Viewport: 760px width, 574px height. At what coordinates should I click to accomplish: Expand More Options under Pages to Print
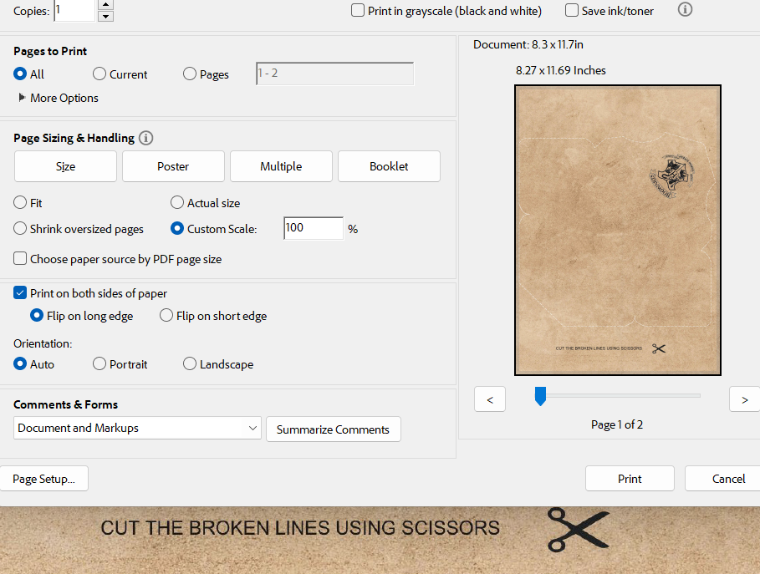[23, 98]
